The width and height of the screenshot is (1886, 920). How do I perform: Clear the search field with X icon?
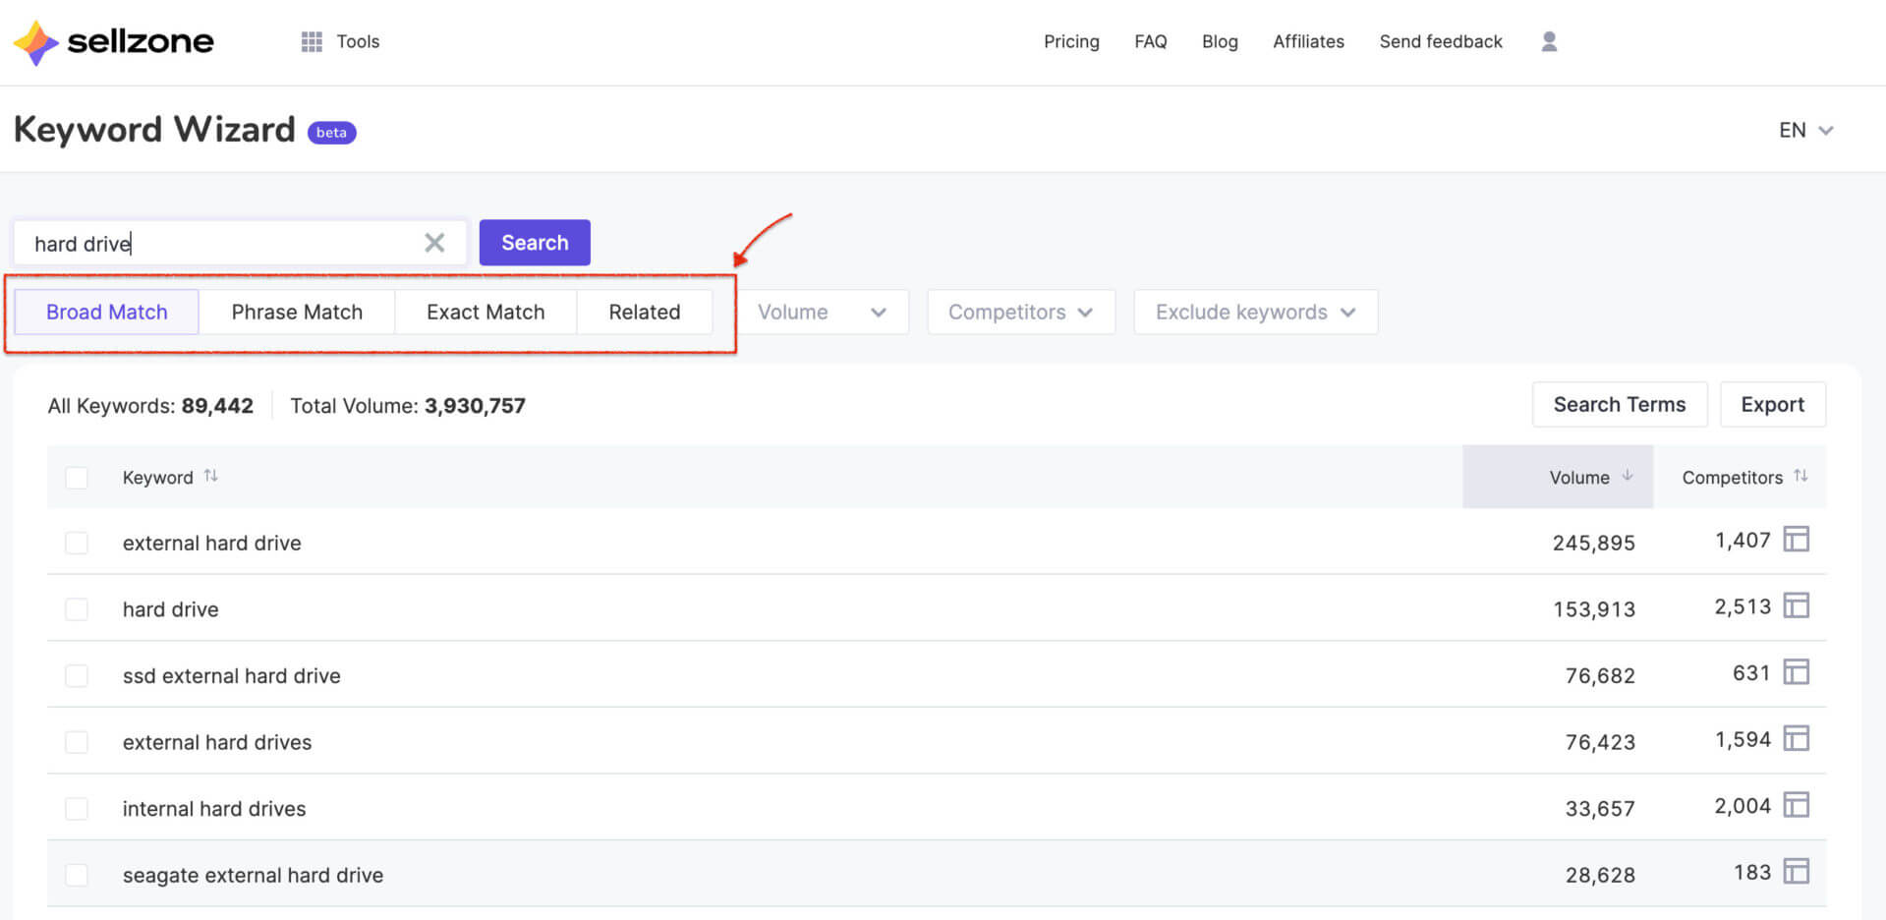pyautogui.click(x=434, y=243)
